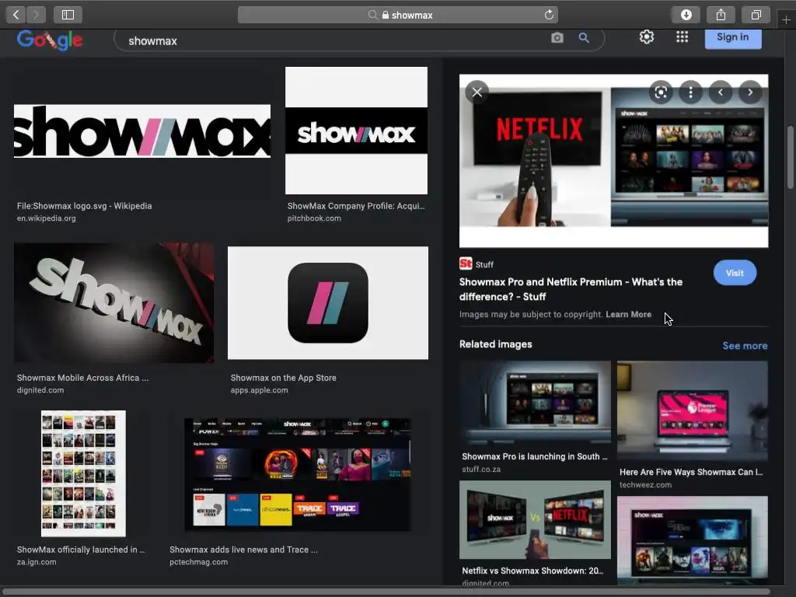Click ShowMax officially launched caption
This screenshot has height=597, width=796.
click(x=81, y=550)
